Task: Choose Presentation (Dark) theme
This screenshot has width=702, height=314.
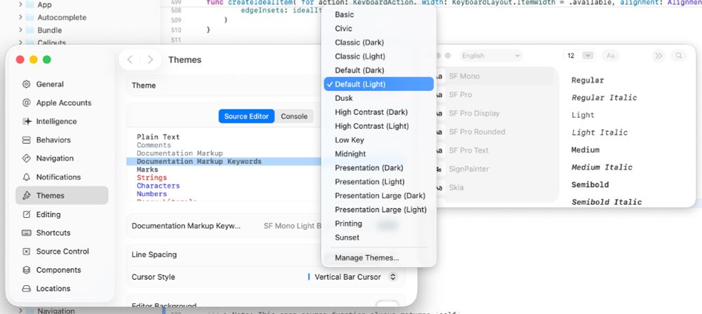Action: pos(379,168)
